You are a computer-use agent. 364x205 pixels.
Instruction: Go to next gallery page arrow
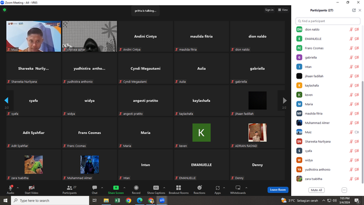coord(284,100)
